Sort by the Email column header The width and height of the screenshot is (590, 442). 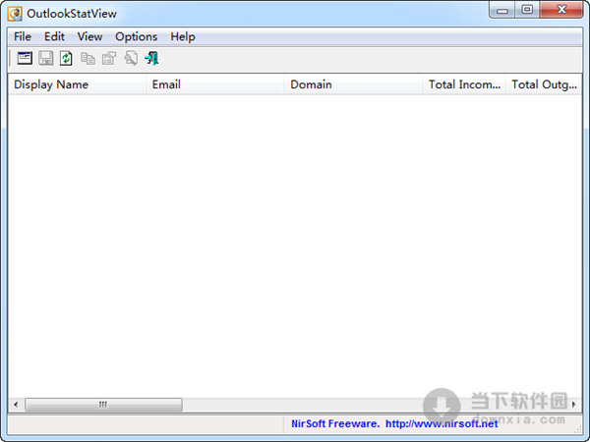point(215,84)
